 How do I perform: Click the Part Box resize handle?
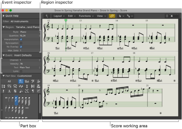[2, 110]
